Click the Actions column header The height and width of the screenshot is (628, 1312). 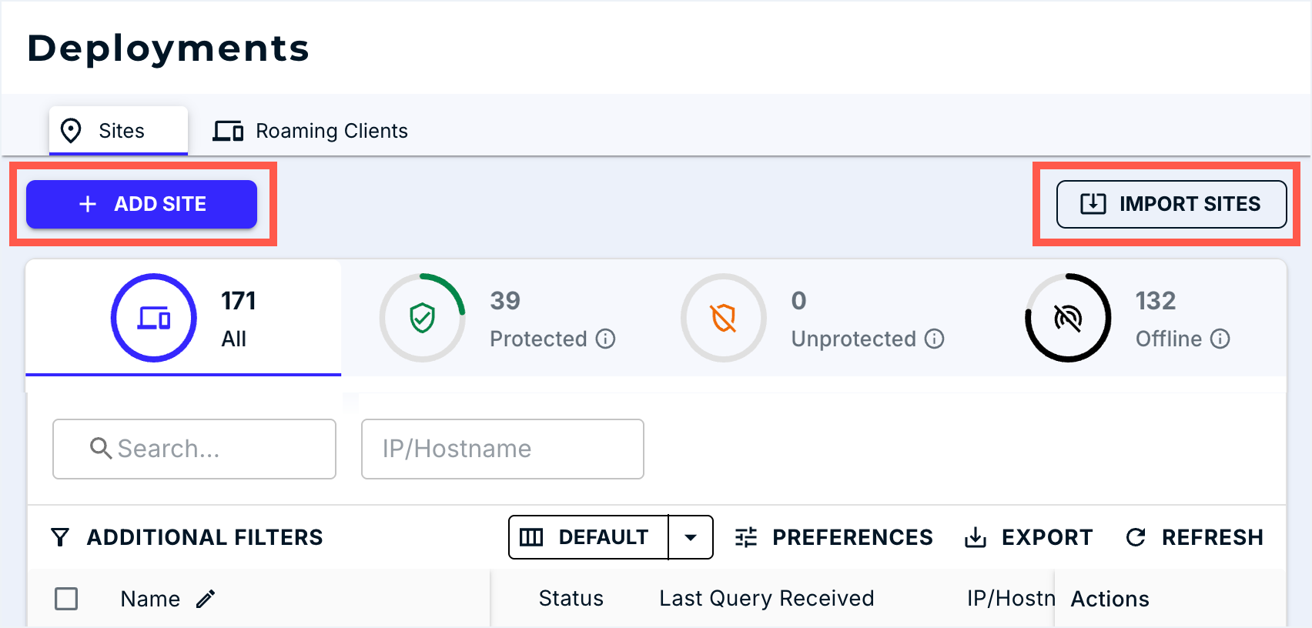[x=1110, y=599]
